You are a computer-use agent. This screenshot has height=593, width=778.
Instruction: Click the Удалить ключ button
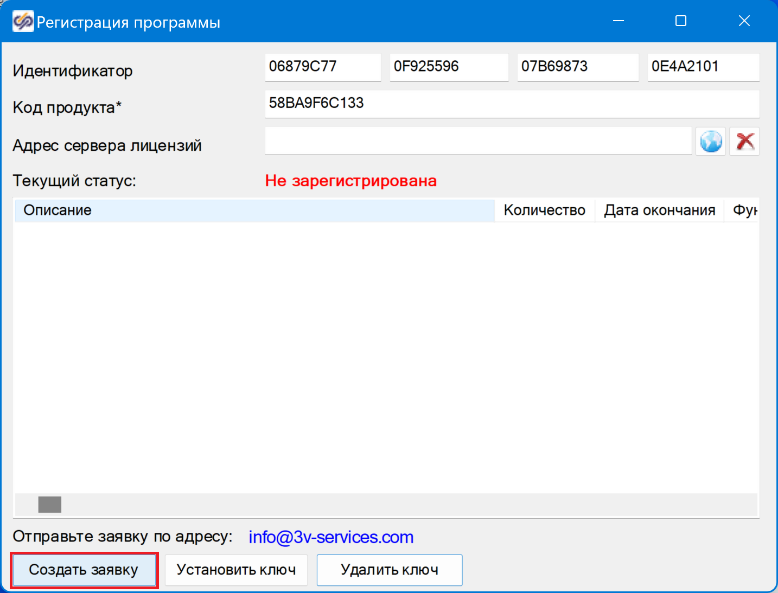pos(389,570)
